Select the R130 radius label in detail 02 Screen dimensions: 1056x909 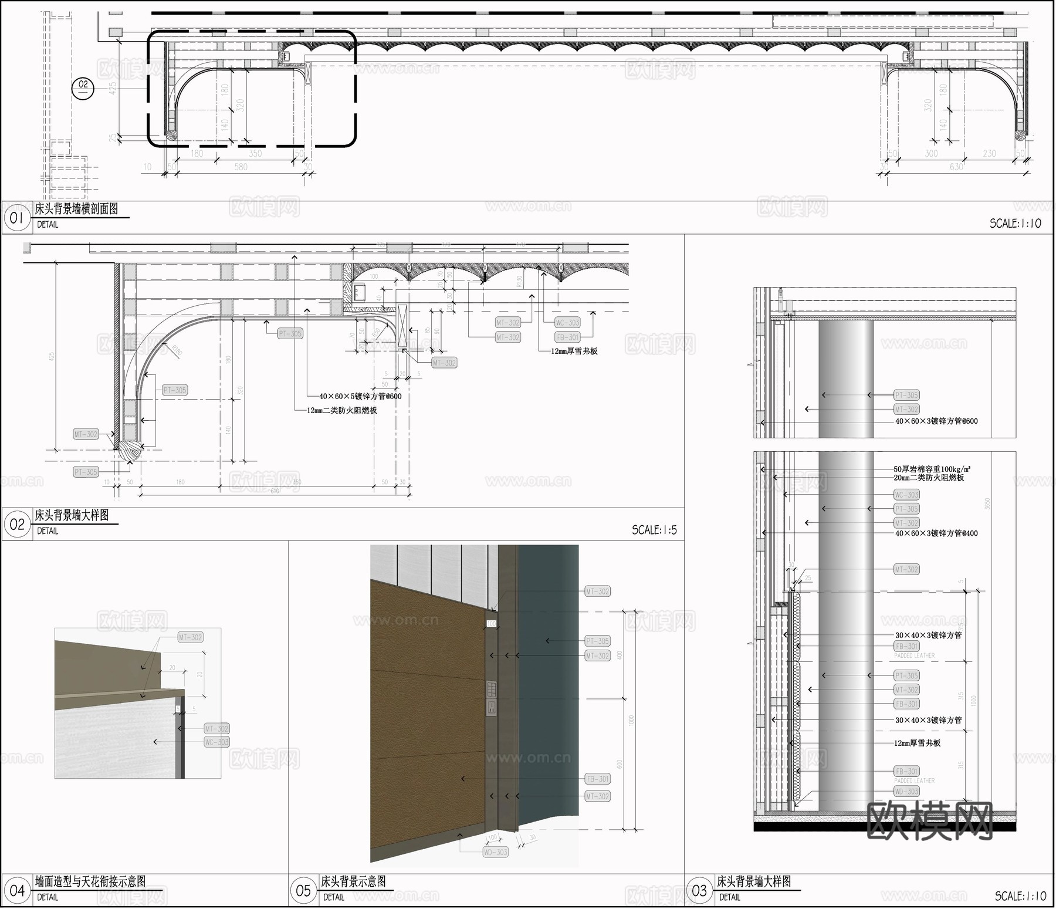tap(519, 281)
